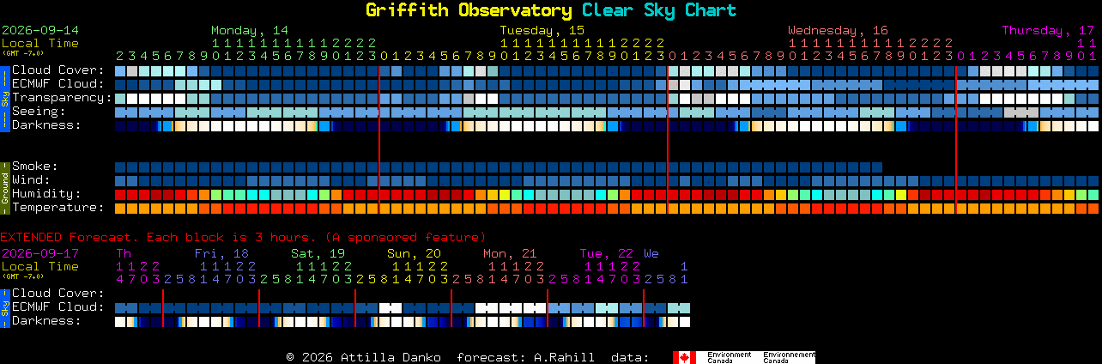Click the green Ground sidebar label
Viewport: 1102px width, 364px height.
[x=4, y=187]
